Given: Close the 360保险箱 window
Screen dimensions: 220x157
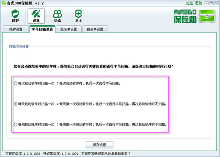Looking at the screenshot, I should [x=217, y=3].
